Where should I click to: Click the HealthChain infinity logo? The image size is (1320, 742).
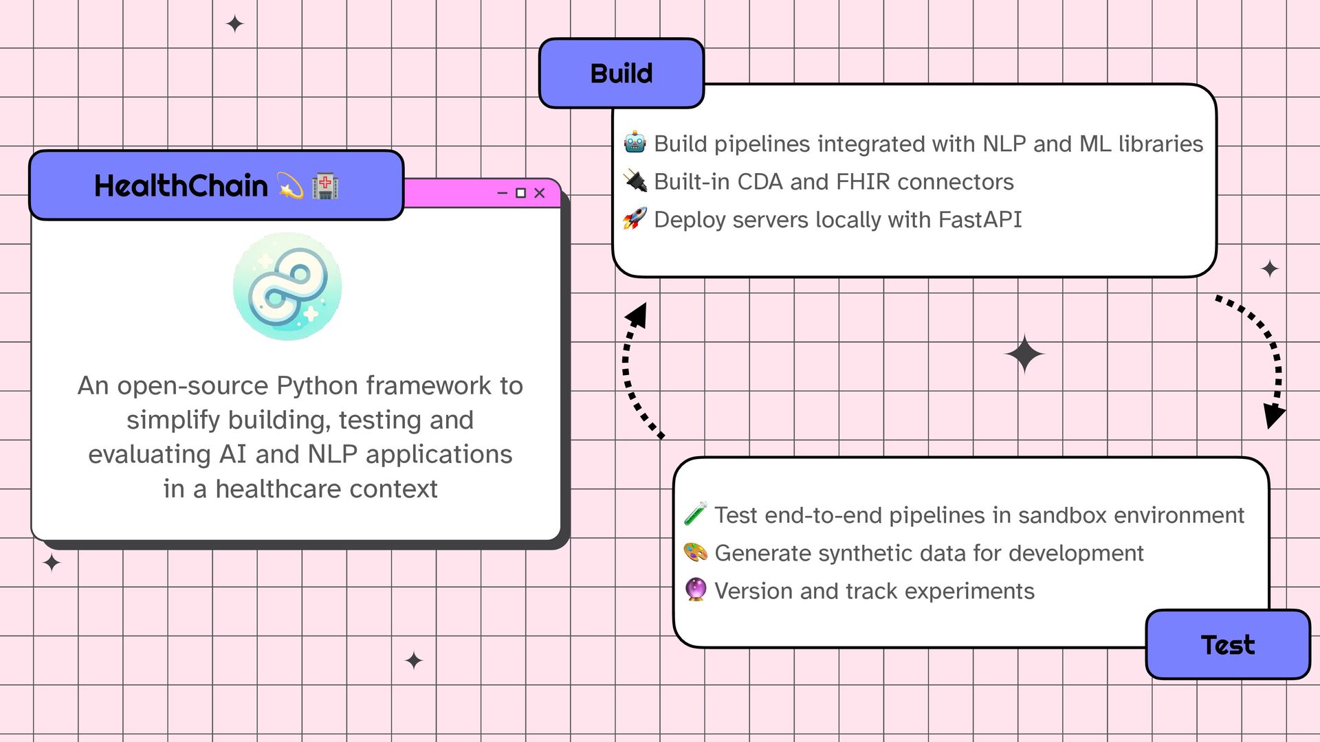(287, 286)
